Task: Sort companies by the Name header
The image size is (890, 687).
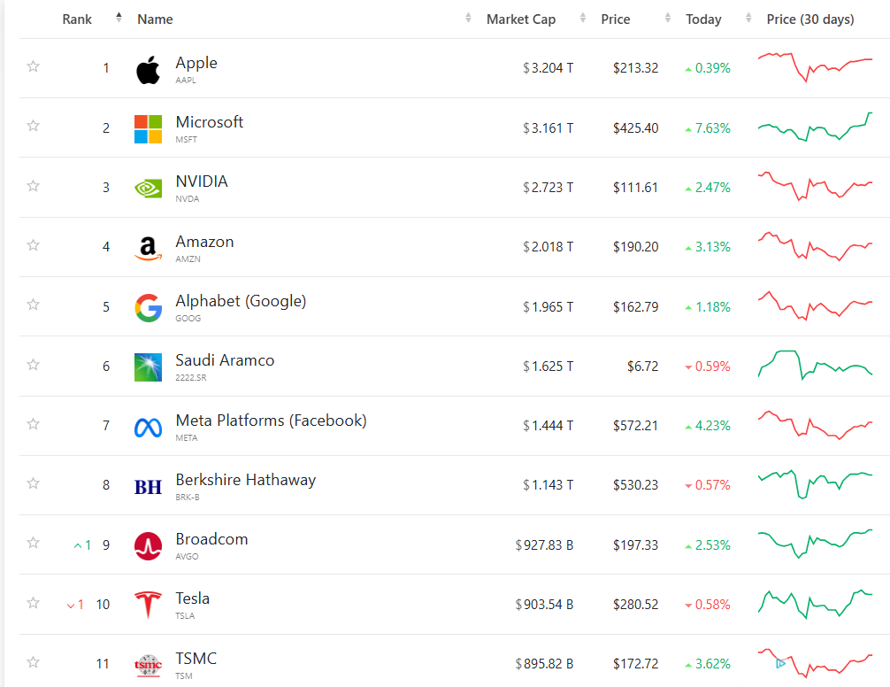Action: pos(155,19)
